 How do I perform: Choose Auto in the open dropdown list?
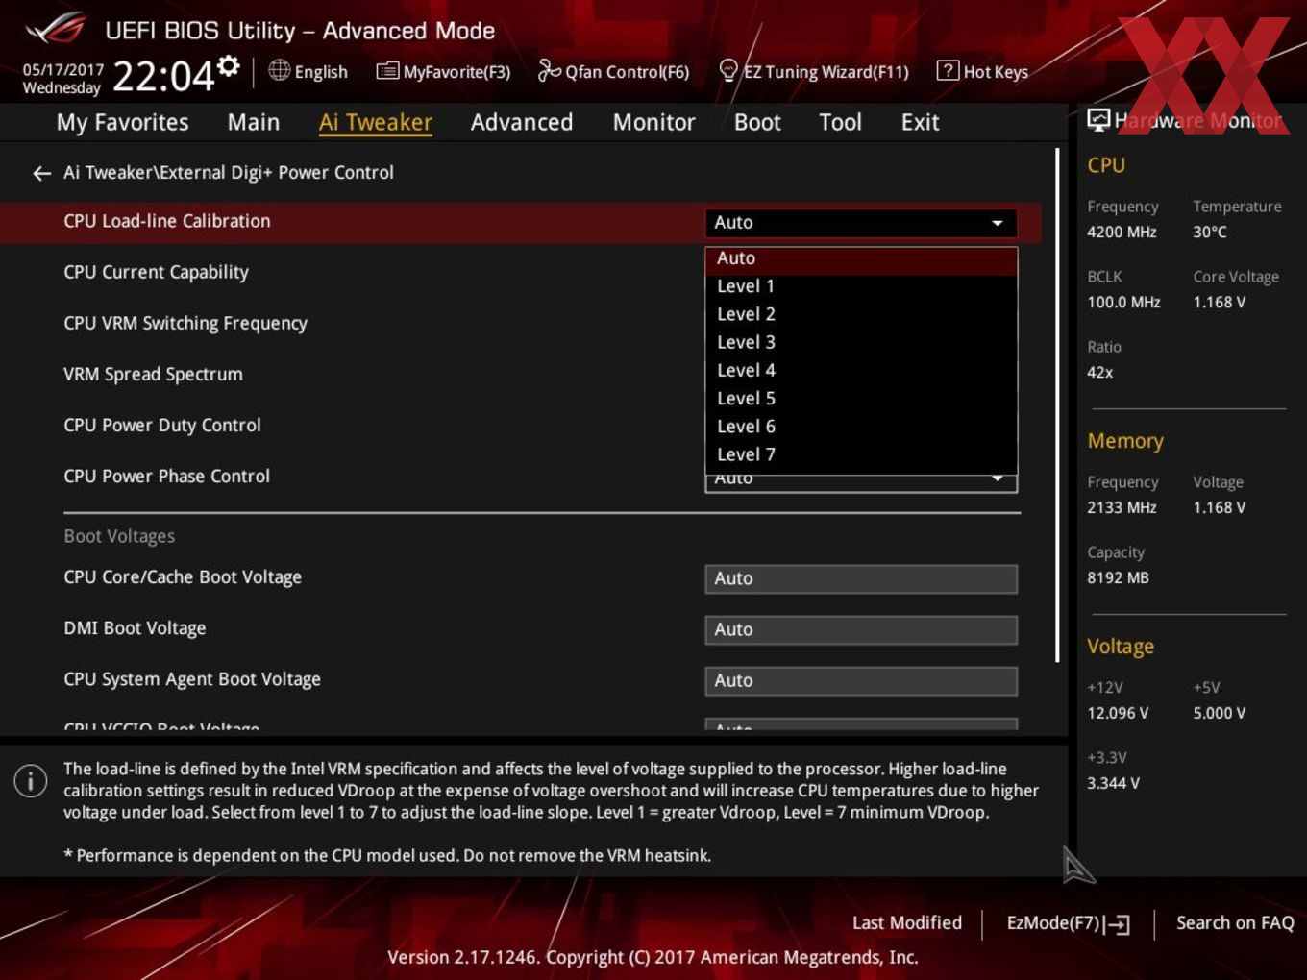[x=861, y=259]
